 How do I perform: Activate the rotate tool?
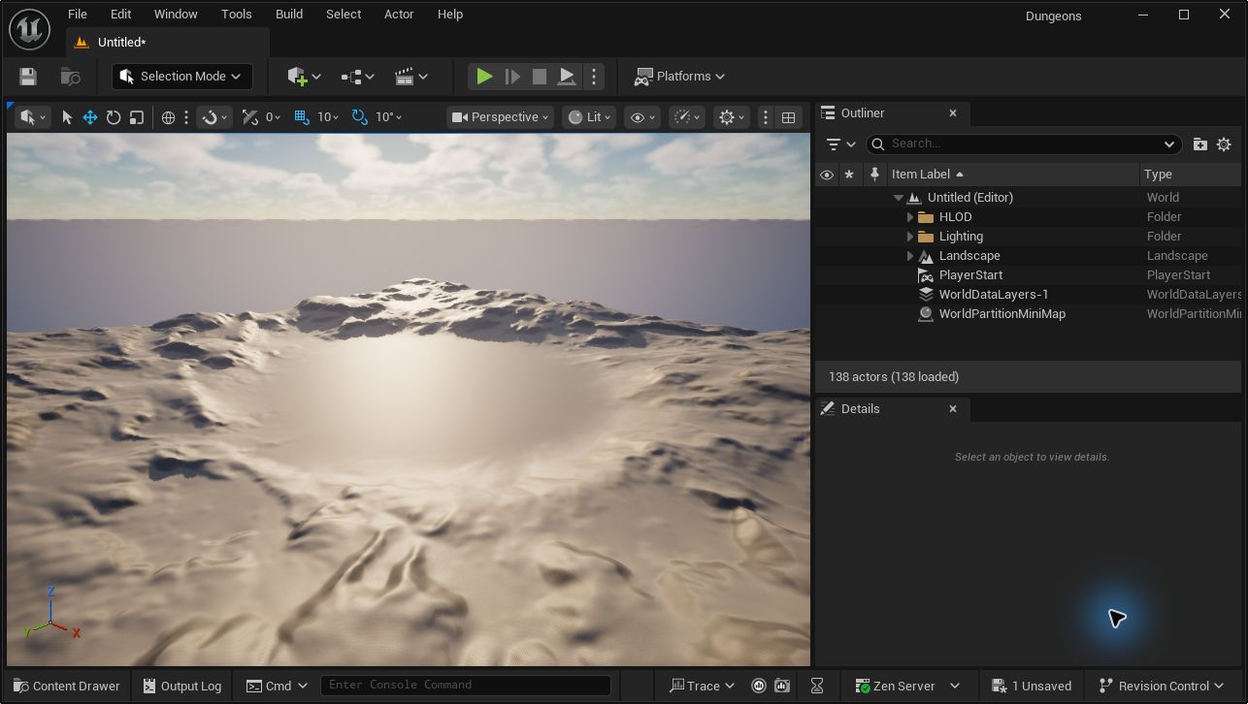[114, 117]
